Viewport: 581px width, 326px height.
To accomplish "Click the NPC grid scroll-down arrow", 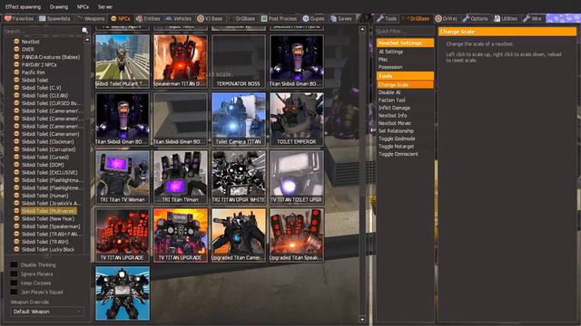I will coord(362,319).
